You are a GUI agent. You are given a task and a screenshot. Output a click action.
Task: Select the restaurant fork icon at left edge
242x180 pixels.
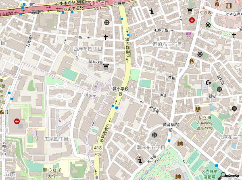click(x=2, y=112)
